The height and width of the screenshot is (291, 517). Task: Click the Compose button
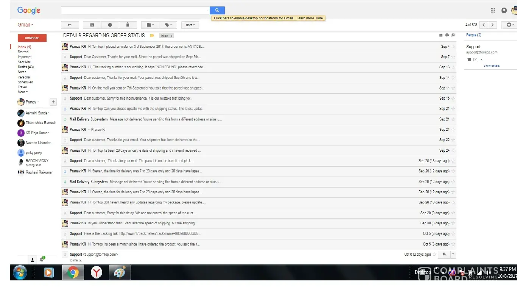[x=32, y=38]
